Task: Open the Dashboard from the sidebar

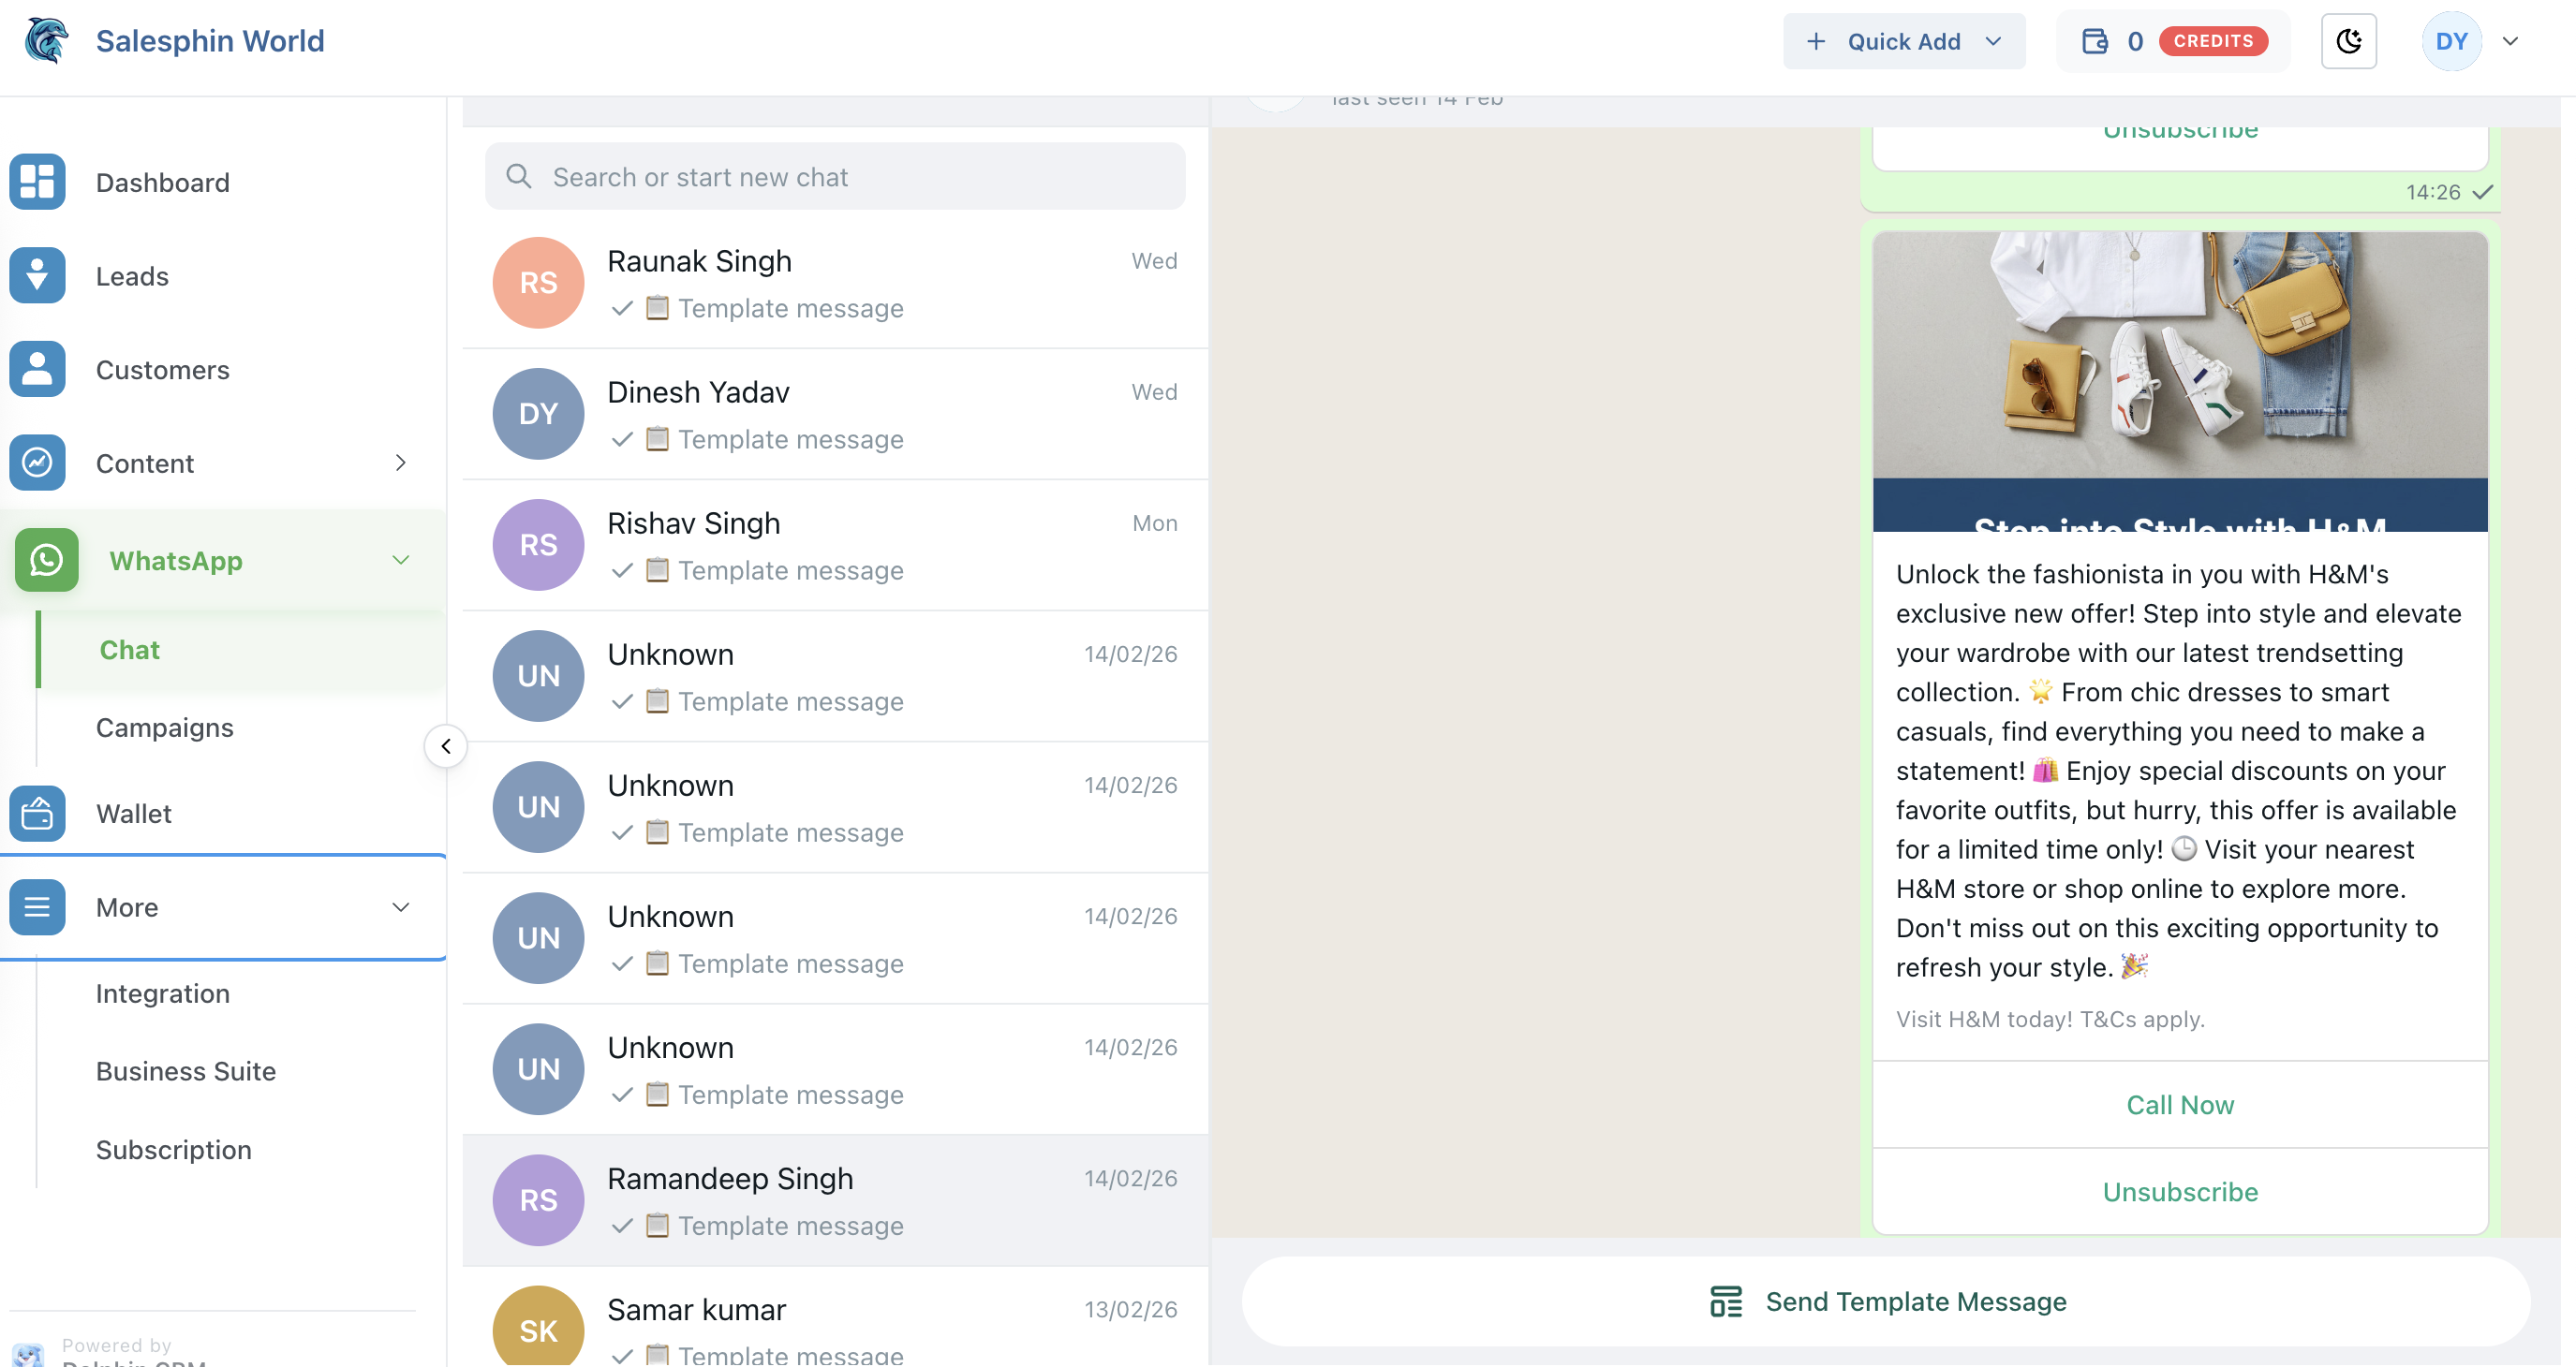Action: (162, 182)
